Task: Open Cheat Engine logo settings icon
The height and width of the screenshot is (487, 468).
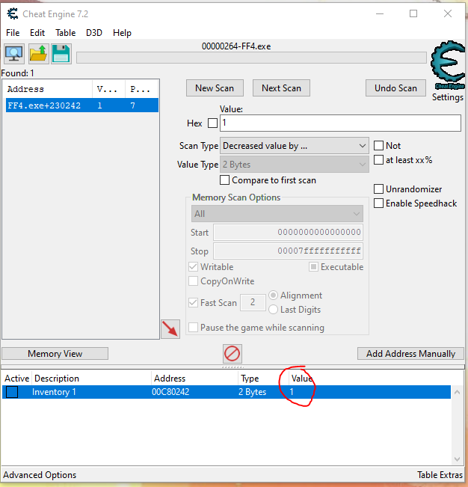Action: [448, 65]
